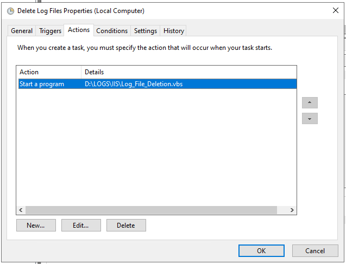Close the properties dialog window
This screenshot has height=264, width=346.
point(335,10)
